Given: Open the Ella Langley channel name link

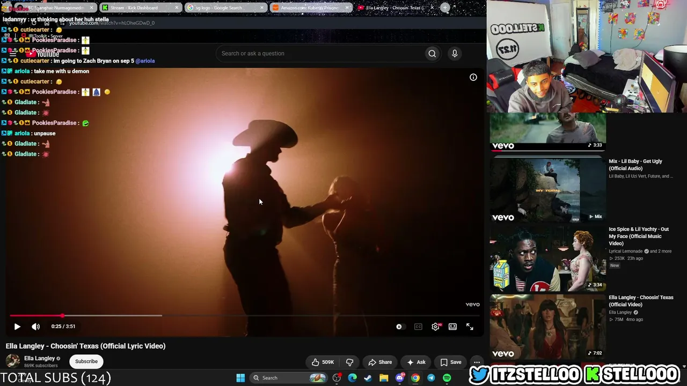Looking at the screenshot, I should 40,358.
